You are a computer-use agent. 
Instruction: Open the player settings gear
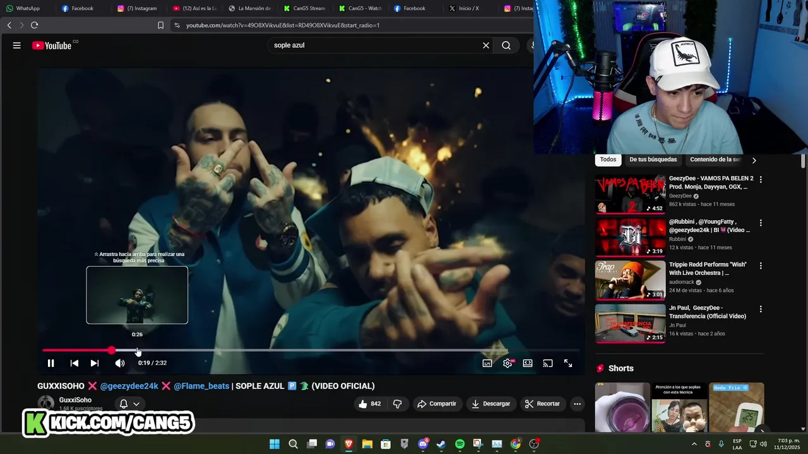[508, 363]
